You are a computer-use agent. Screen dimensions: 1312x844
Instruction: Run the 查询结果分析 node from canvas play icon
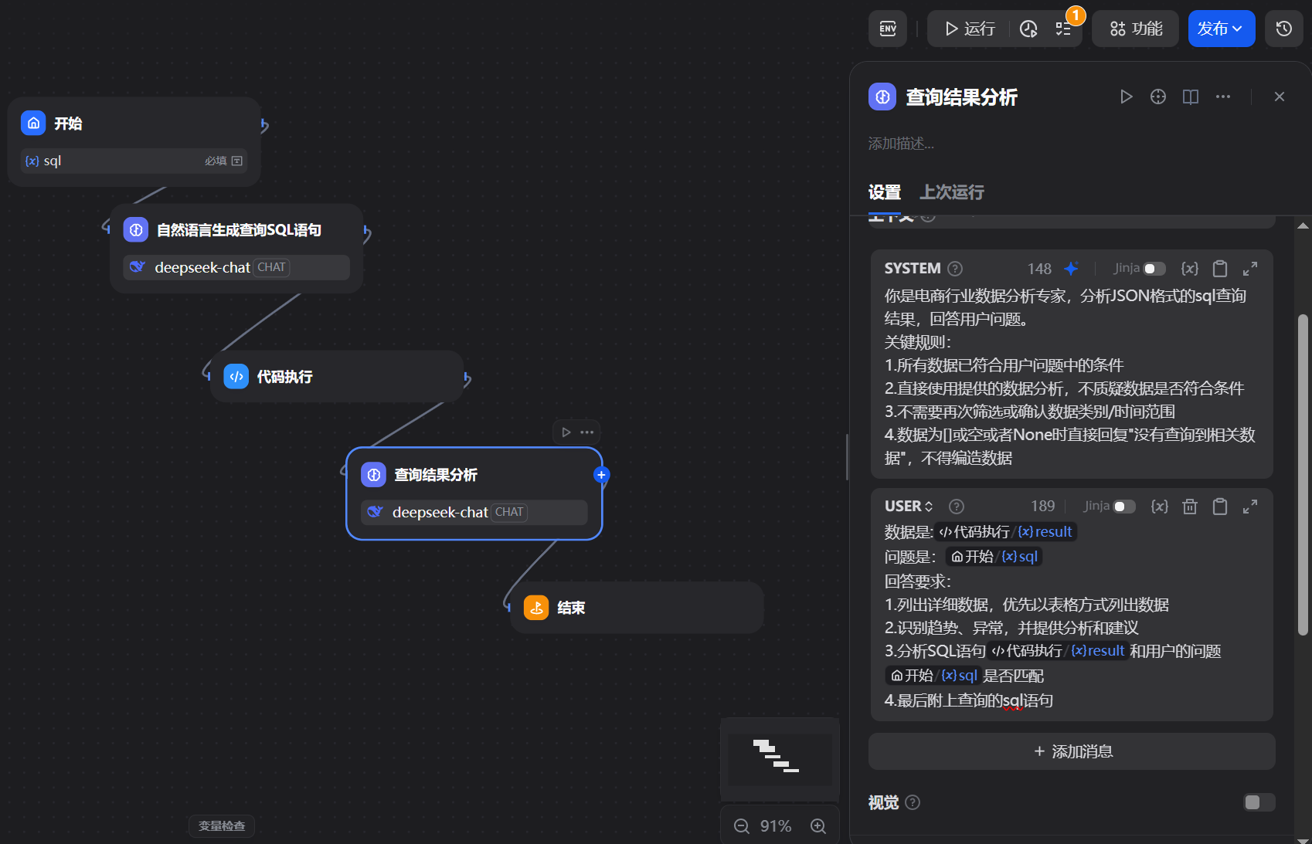(x=566, y=432)
